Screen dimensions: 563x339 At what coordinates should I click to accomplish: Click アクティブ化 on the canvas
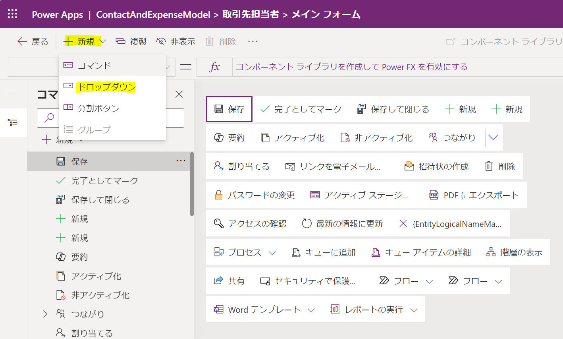pyautogui.click(x=292, y=138)
